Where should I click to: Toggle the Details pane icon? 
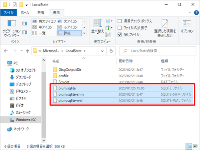(x=25, y=32)
